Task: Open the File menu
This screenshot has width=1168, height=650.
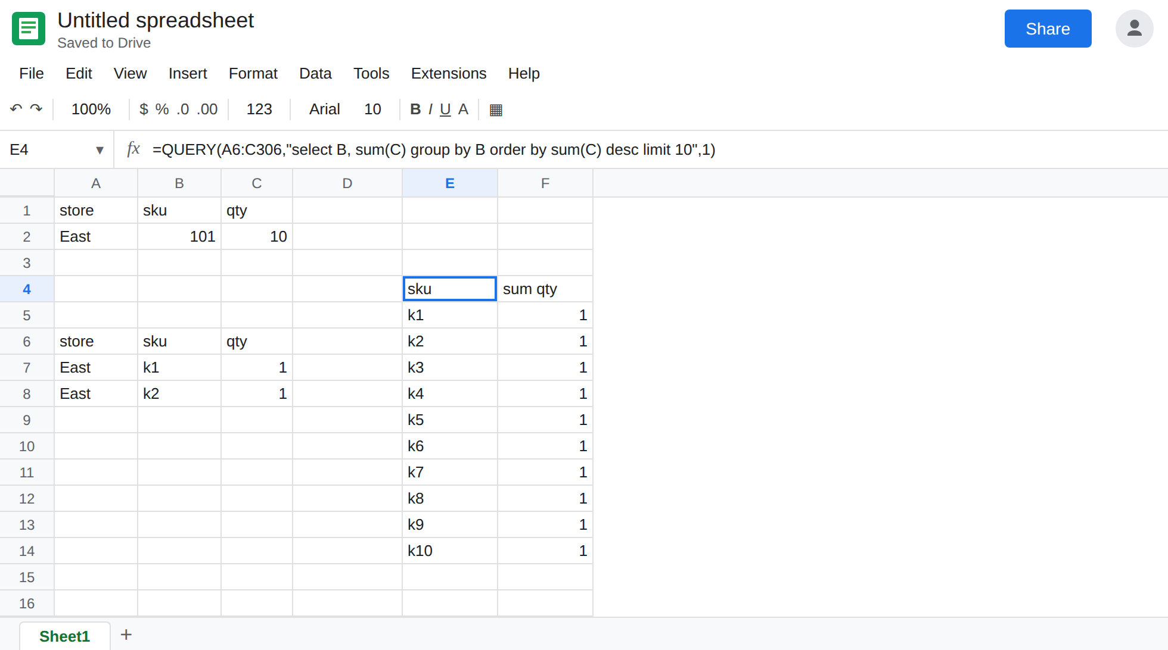Action: point(32,73)
